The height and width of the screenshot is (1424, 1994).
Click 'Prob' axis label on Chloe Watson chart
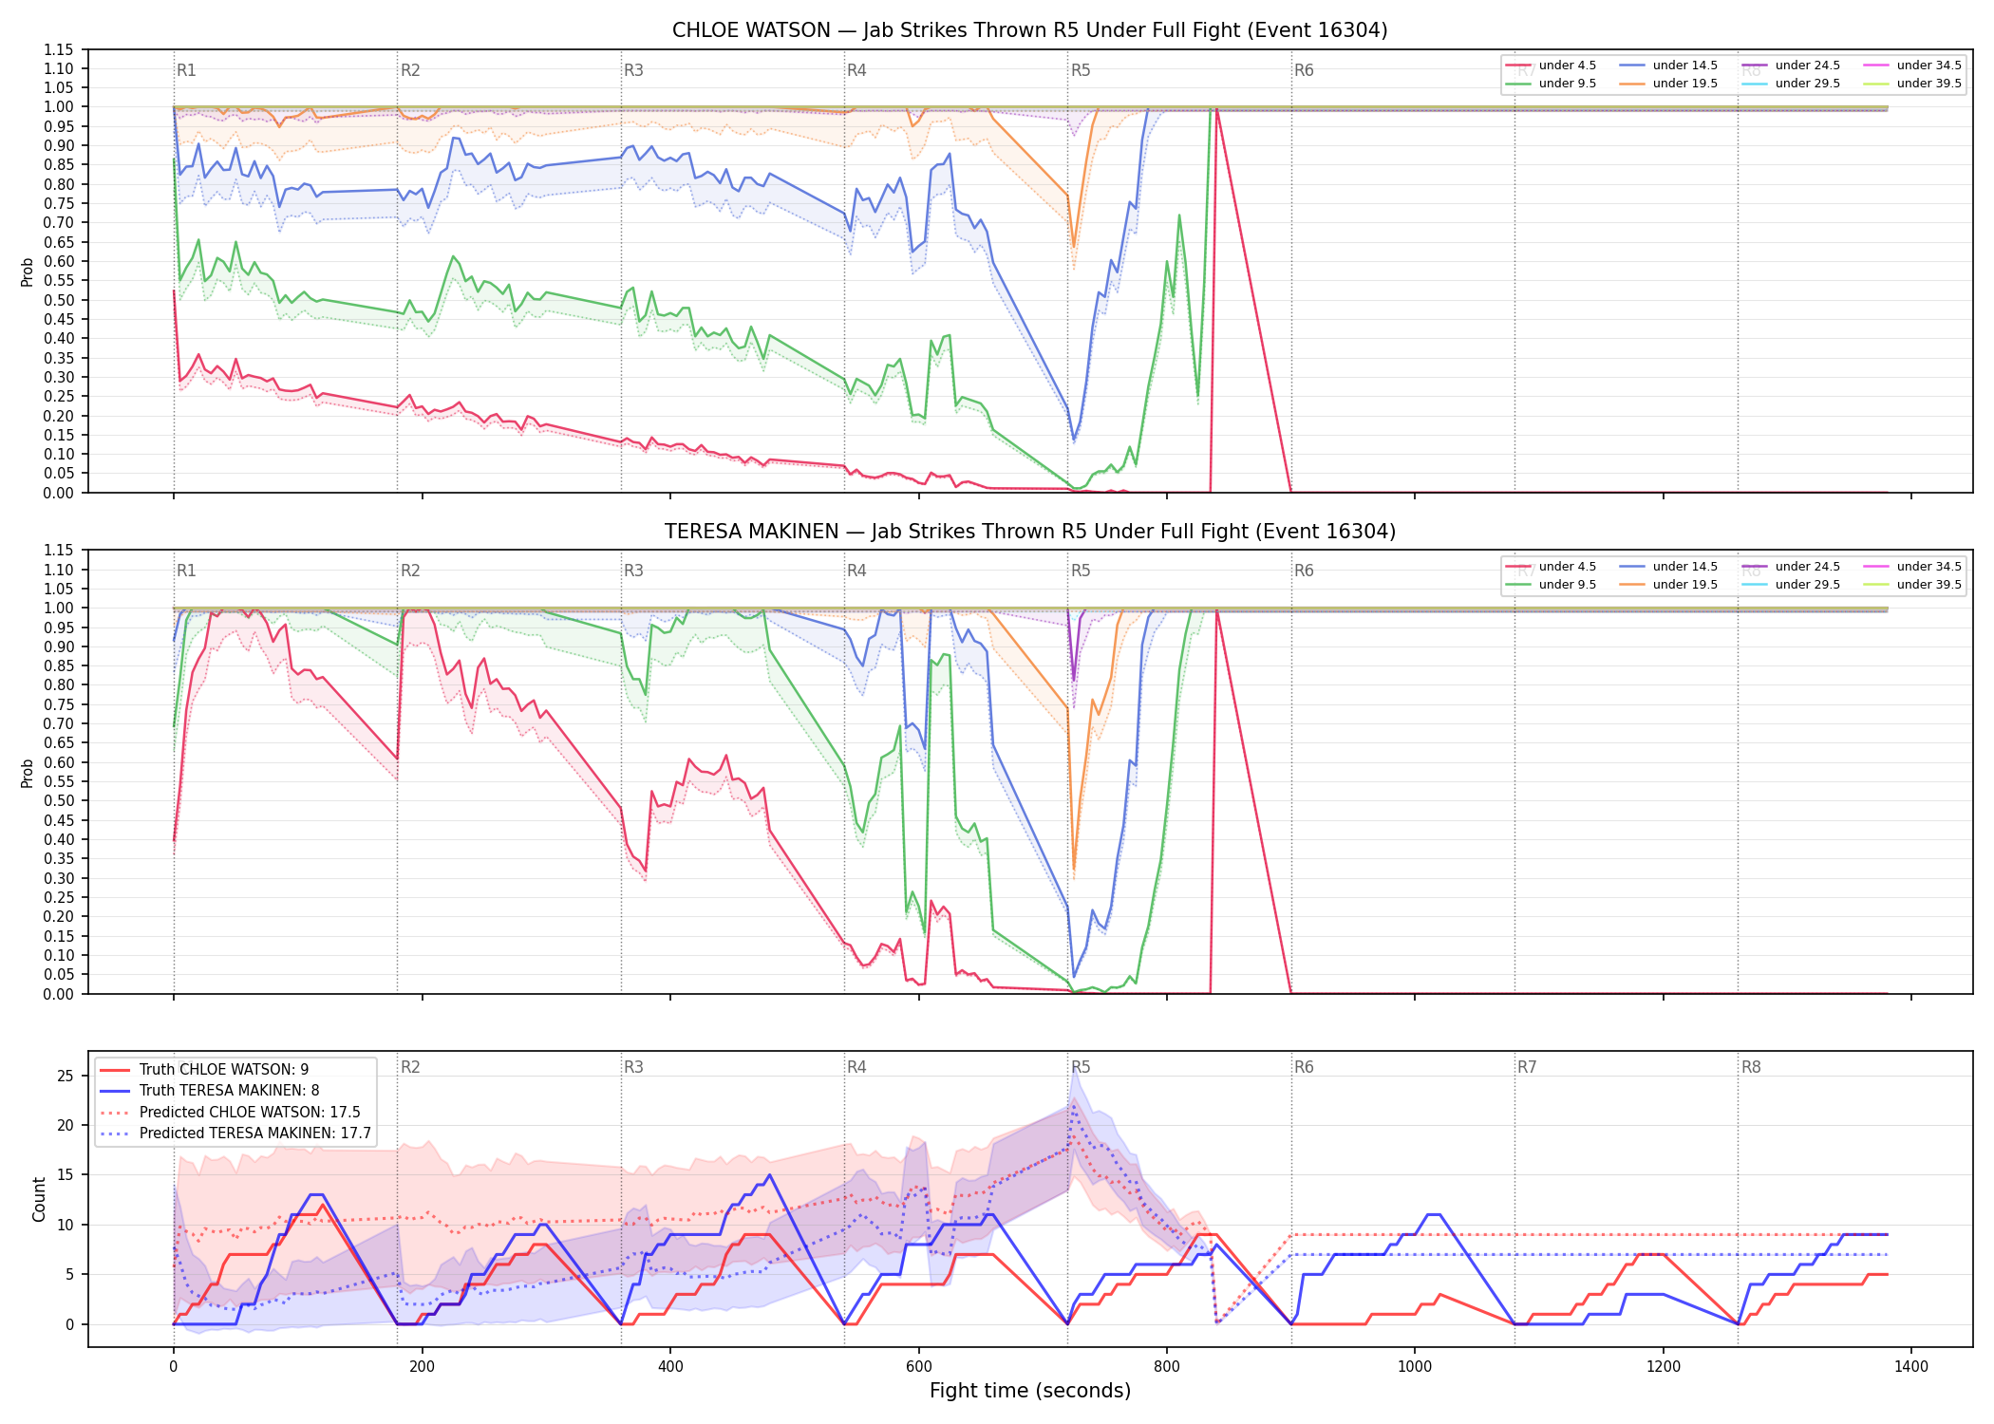[x=28, y=272]
